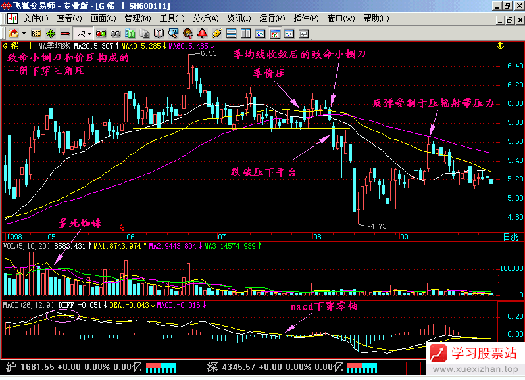
Task: Click the red alarm bell icon
Action: pyautogui.click(x=202, y=34)
